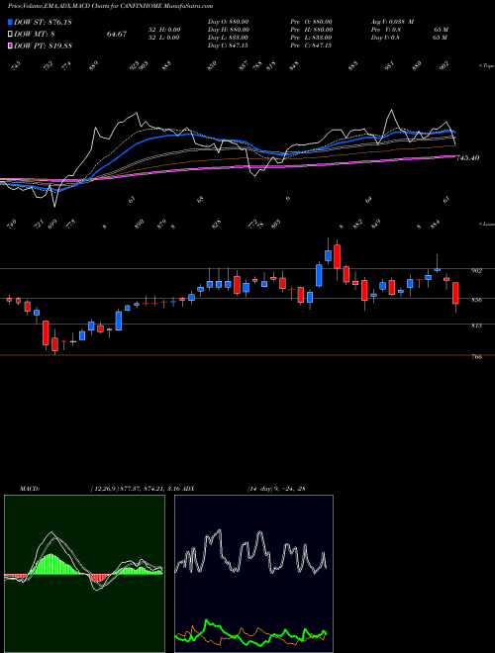
Task: Click the Avg V average volume text
Action: 392,22
